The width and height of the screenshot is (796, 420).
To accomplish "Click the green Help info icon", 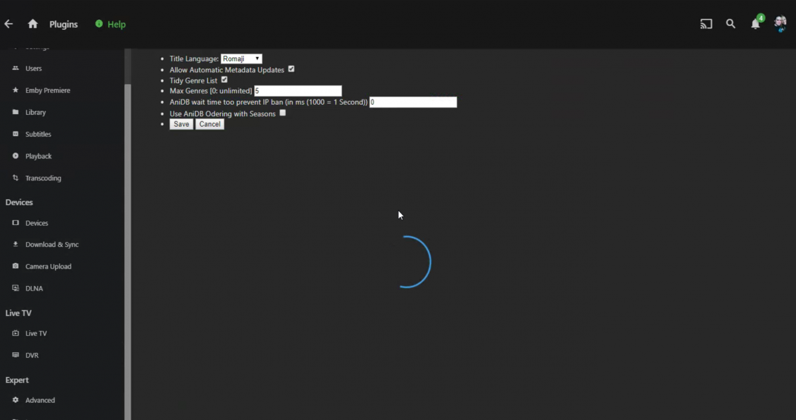I will coord(99,24).
